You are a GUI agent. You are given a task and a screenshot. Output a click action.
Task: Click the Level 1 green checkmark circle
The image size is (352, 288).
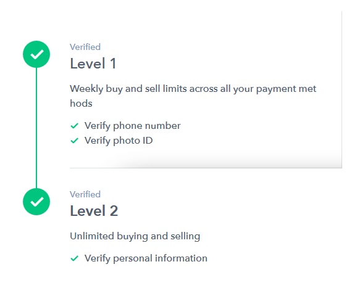36,54
